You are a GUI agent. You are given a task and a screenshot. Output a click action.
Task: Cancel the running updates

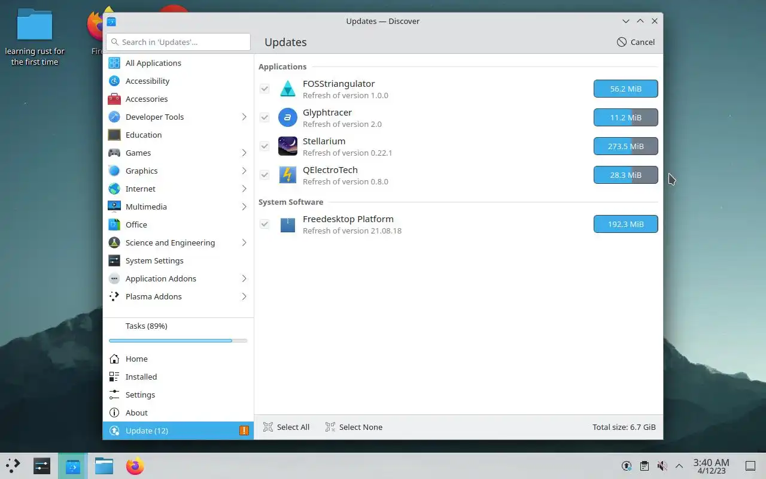click(636, 42)
